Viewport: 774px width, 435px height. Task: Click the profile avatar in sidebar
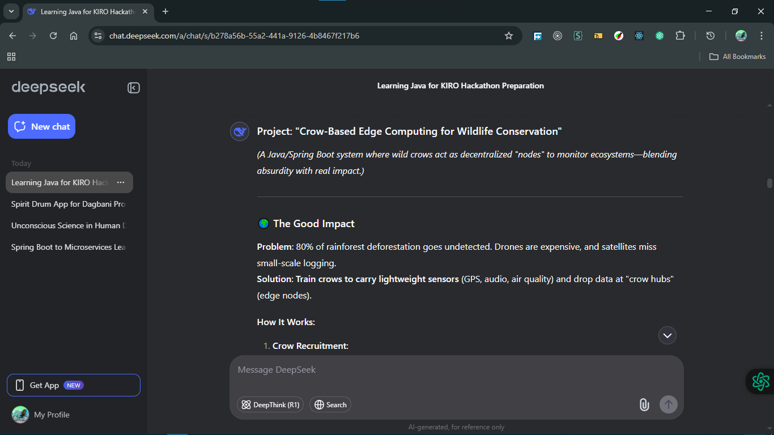click(x=20, y=415)
